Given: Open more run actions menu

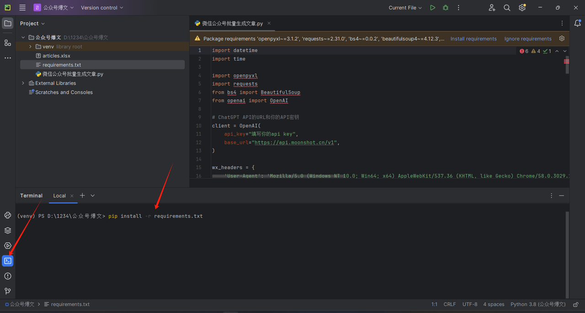Looking at the screenshot, I should pyautogui.click(x=459, y=8).
